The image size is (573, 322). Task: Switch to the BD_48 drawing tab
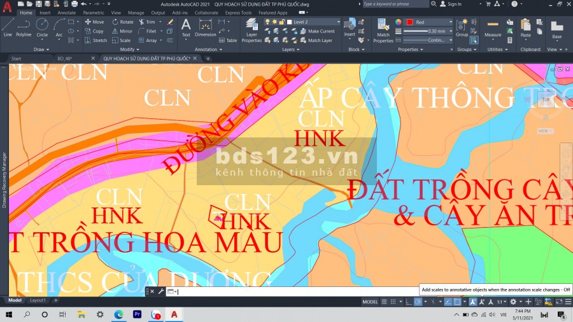(65, 59)
